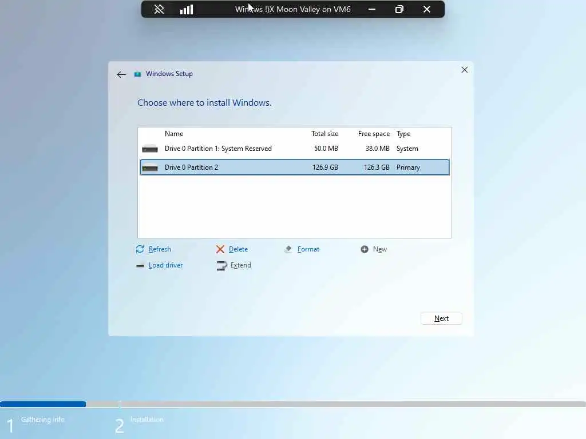The image size is (586, 439).
Task: Go back with the arrow in Windows Setup
Action: [x=121, y=74]
